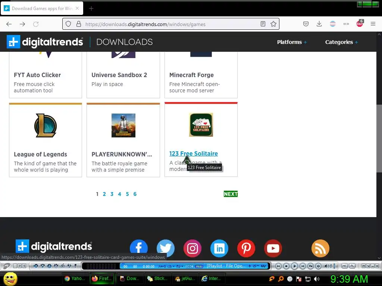Open the Twitter footer icon

166,248
